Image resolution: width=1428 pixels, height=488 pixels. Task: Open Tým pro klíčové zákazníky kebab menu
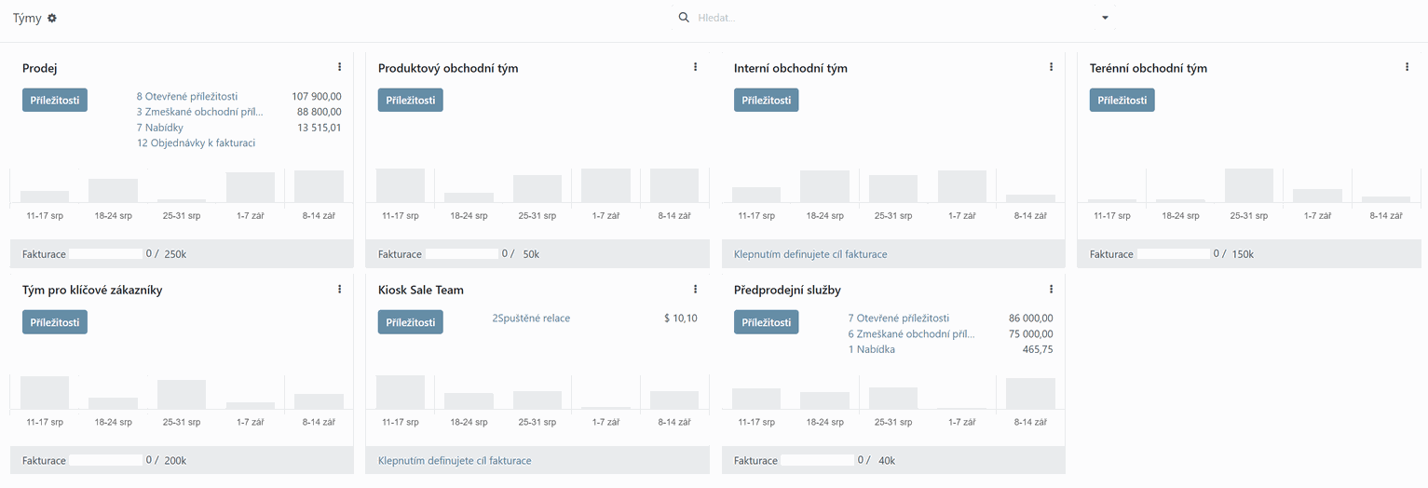[339, 290]
